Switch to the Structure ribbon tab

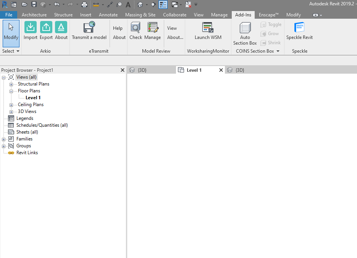(x=63, y=15)
